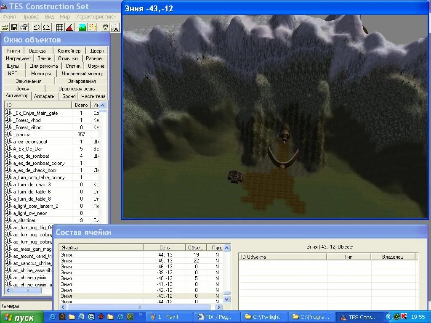Toggle the FOG toolbar icon
431x323 pixels.
115,27
